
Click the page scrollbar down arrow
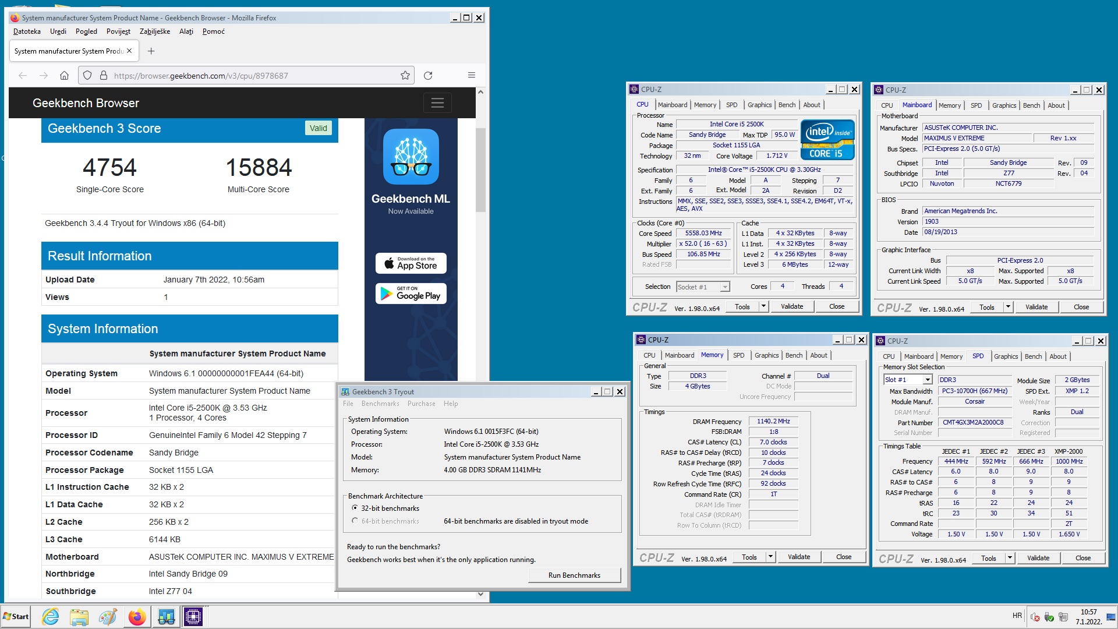pos(480,595)
